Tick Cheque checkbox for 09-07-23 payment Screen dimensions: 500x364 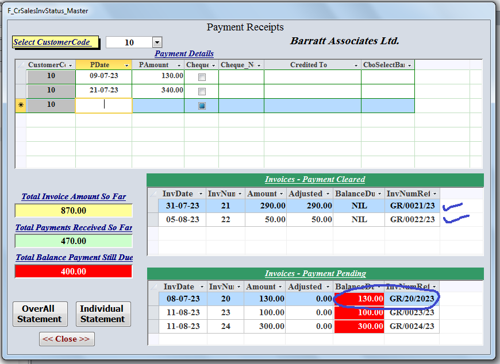click(x=202, y=77)
